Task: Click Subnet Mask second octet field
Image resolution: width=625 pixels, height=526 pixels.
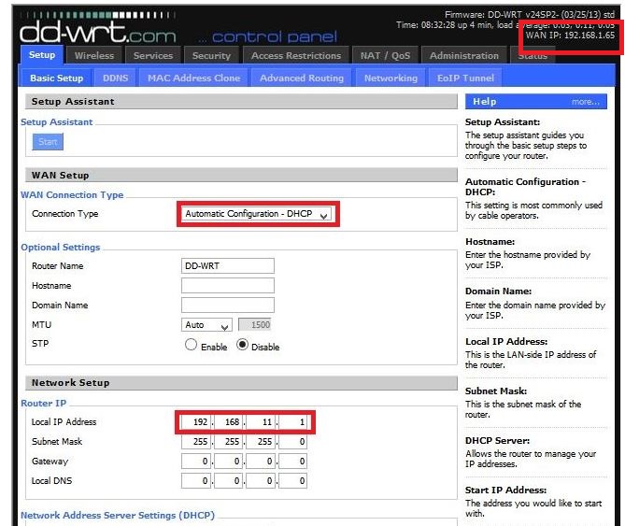Action: tap(228, 442)
